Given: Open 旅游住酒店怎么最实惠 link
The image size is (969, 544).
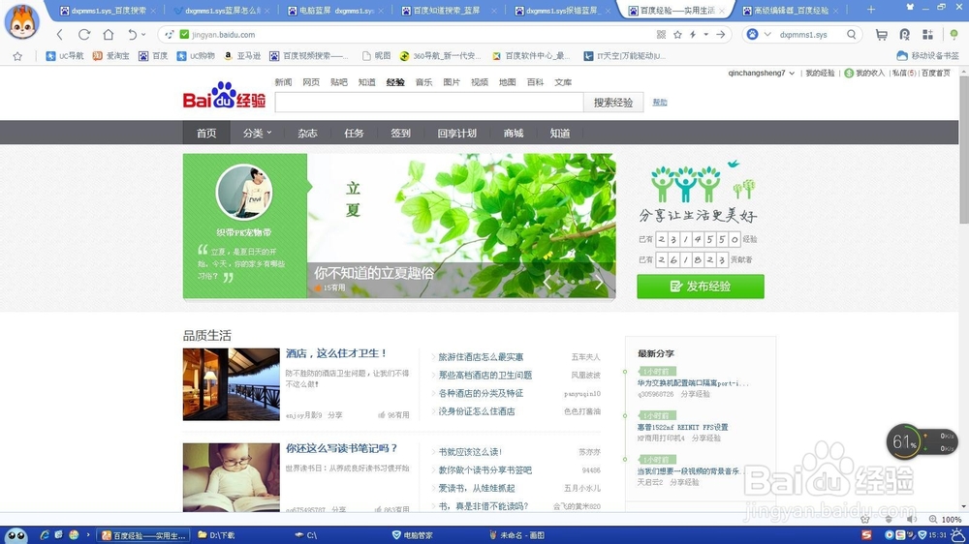Looking at the screenshot, I should 481,357.
